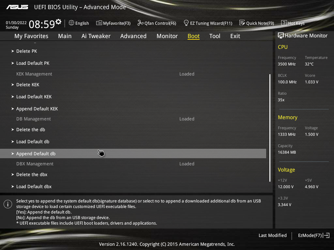Image resolution: width=334 pixels, height=250 pixels.
Task: Click the memory capacity value 16384 MB
Action: tap(287, 152)
